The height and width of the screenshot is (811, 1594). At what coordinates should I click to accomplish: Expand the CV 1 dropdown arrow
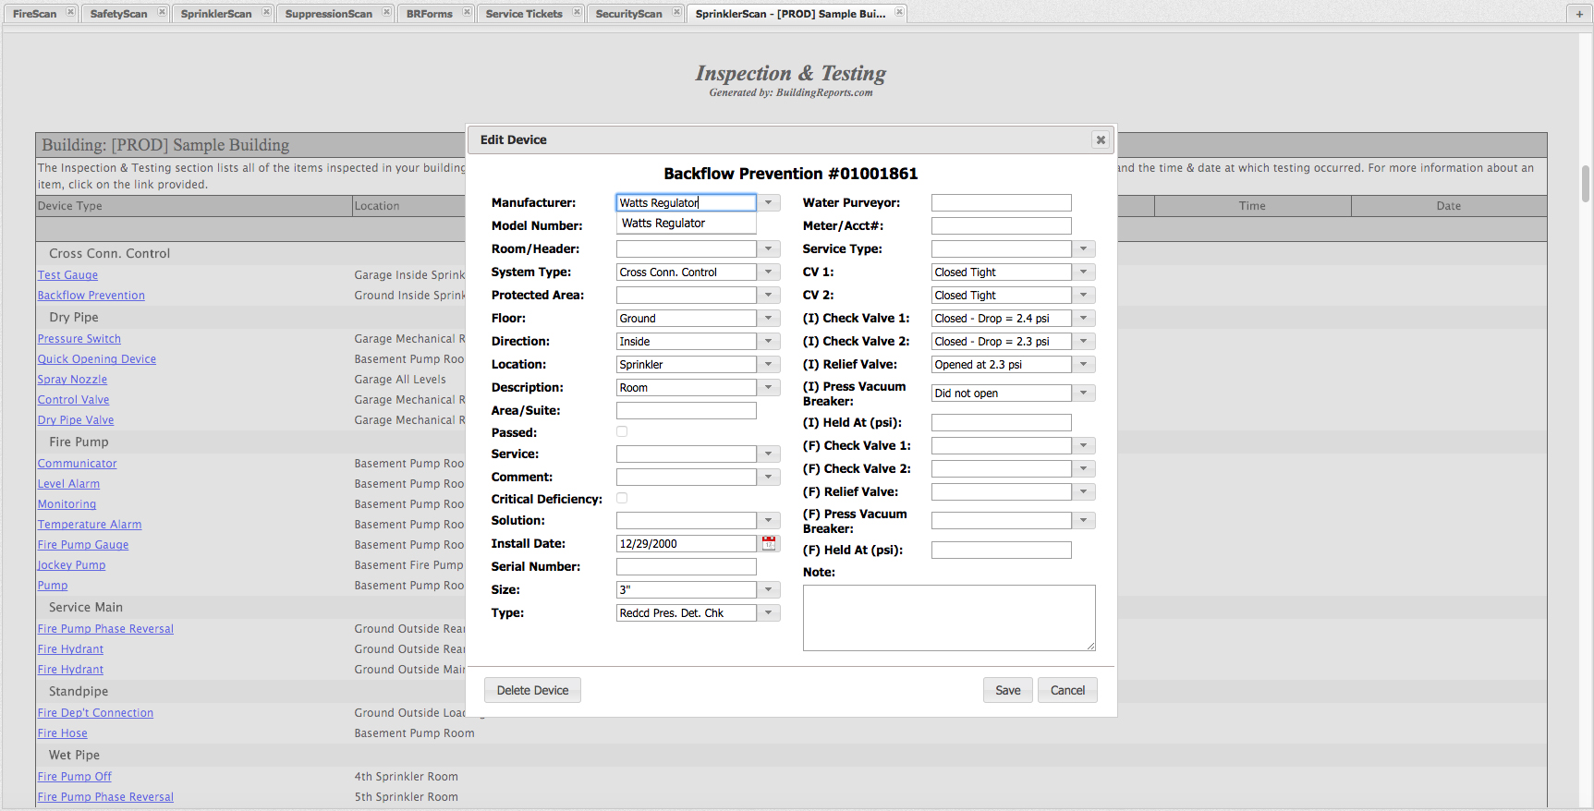(x=1084, y=272)
